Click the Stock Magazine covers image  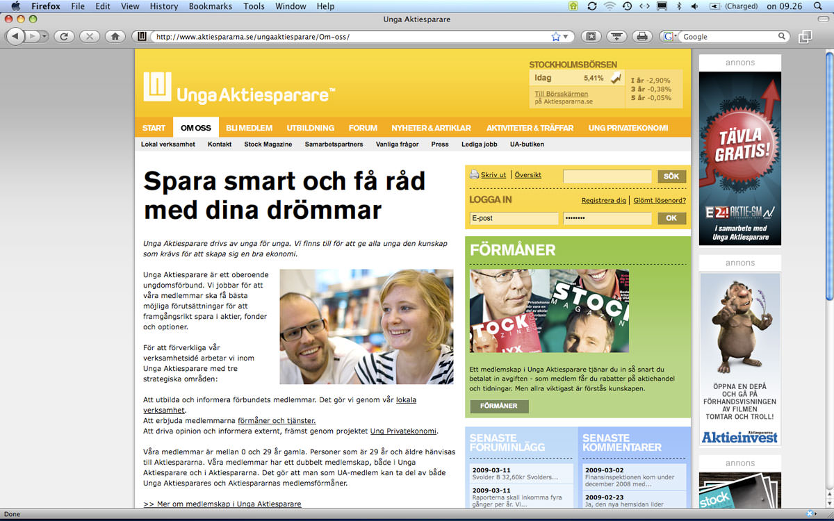(x=549, y=311)
